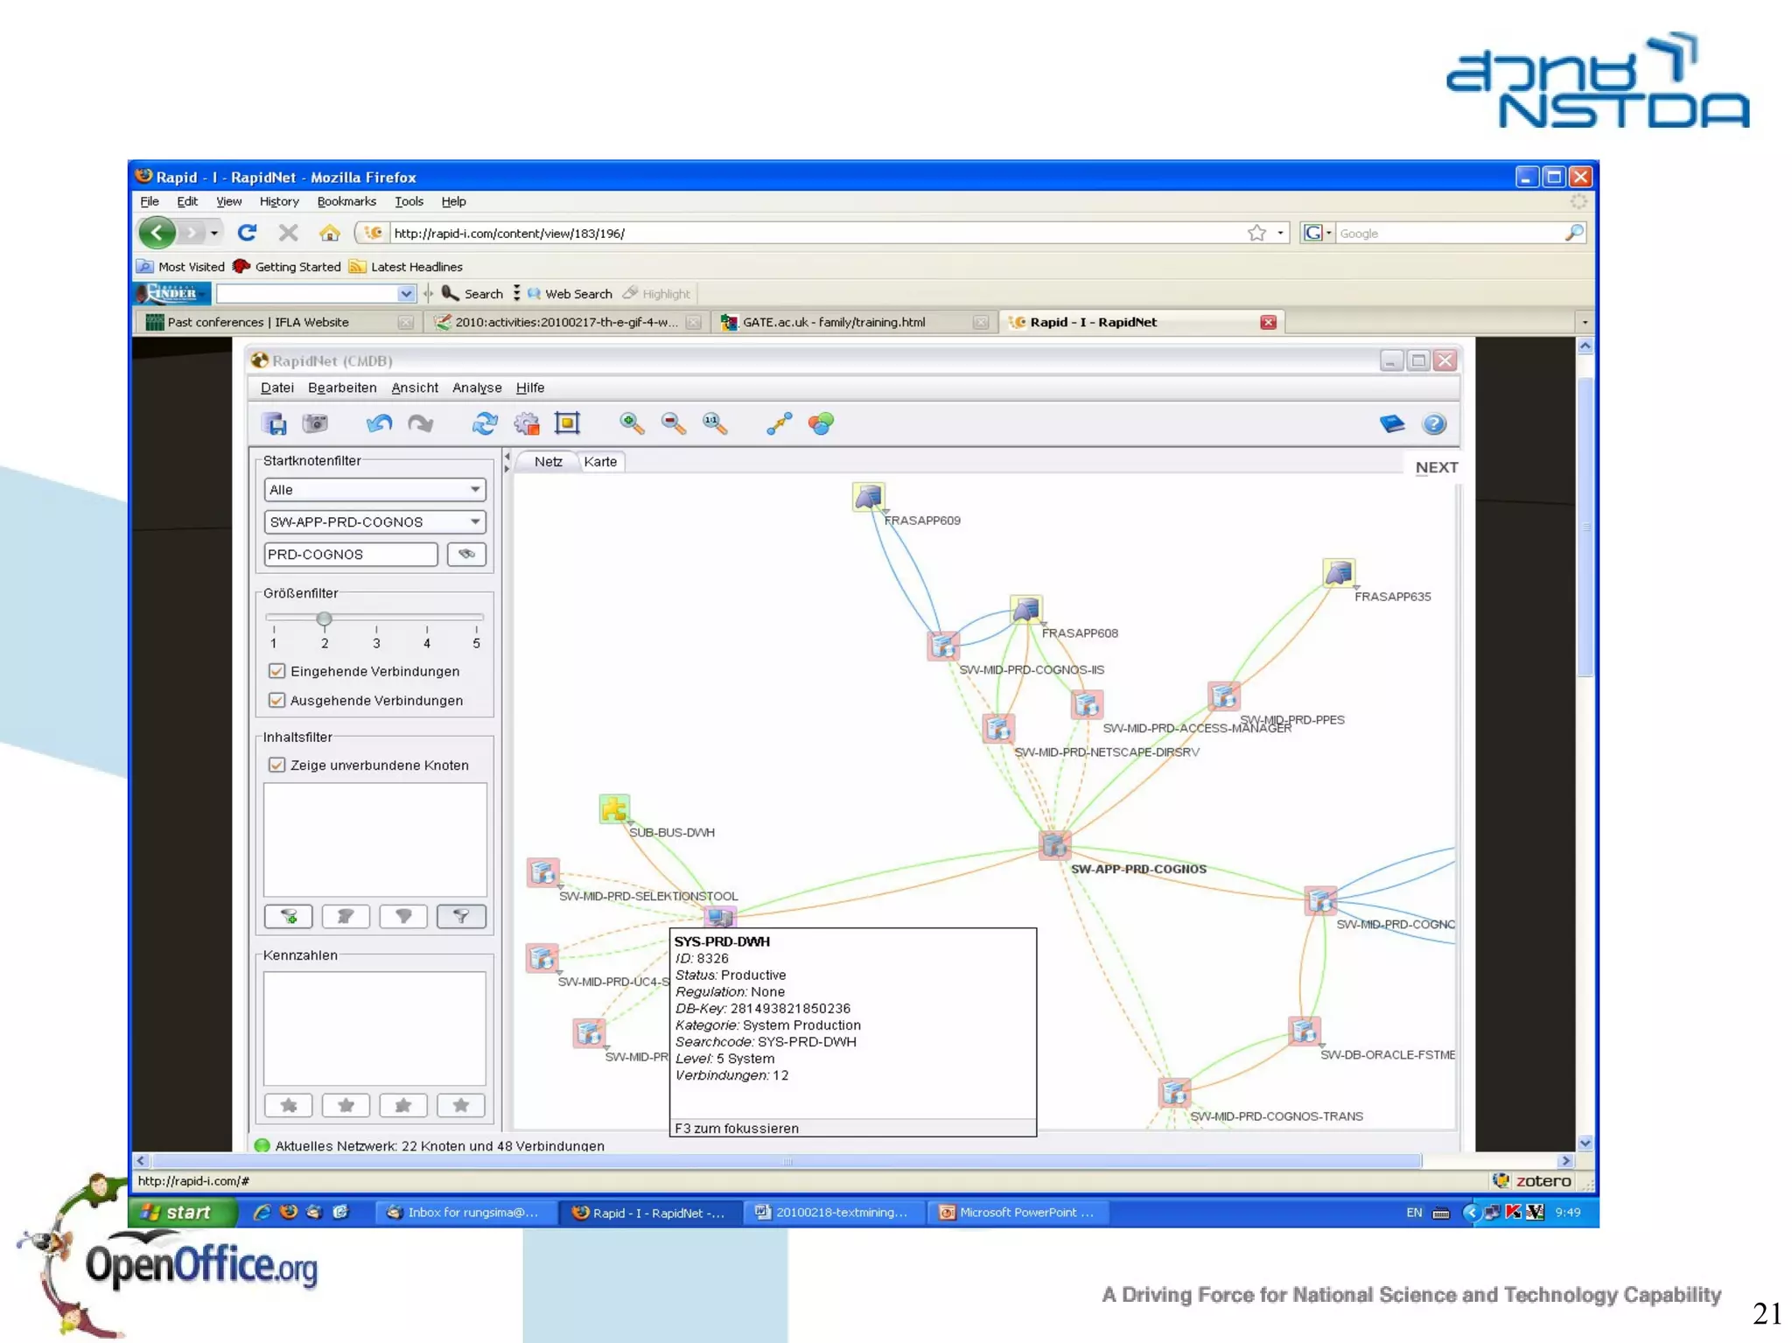This screenshot has width=1792, height=1343.
Task: Toggle Ausgehende Verbindungen checkbox
Action: coord(277,700)
